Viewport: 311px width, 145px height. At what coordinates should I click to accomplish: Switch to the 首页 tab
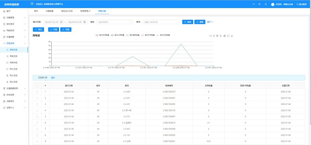[36, 11]
